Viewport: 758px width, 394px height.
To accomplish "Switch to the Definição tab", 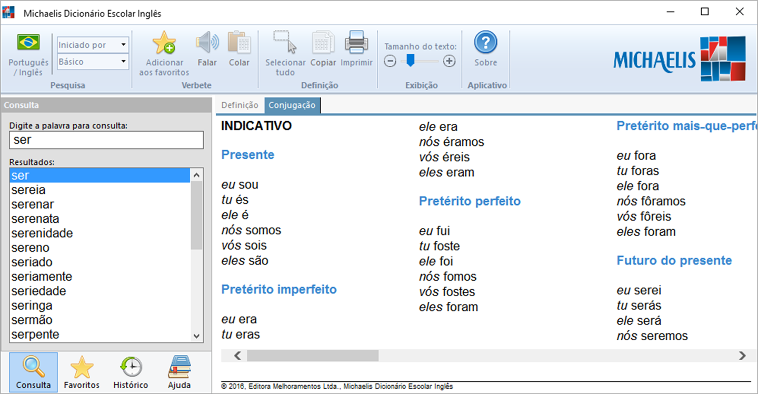I will point(240,105).
